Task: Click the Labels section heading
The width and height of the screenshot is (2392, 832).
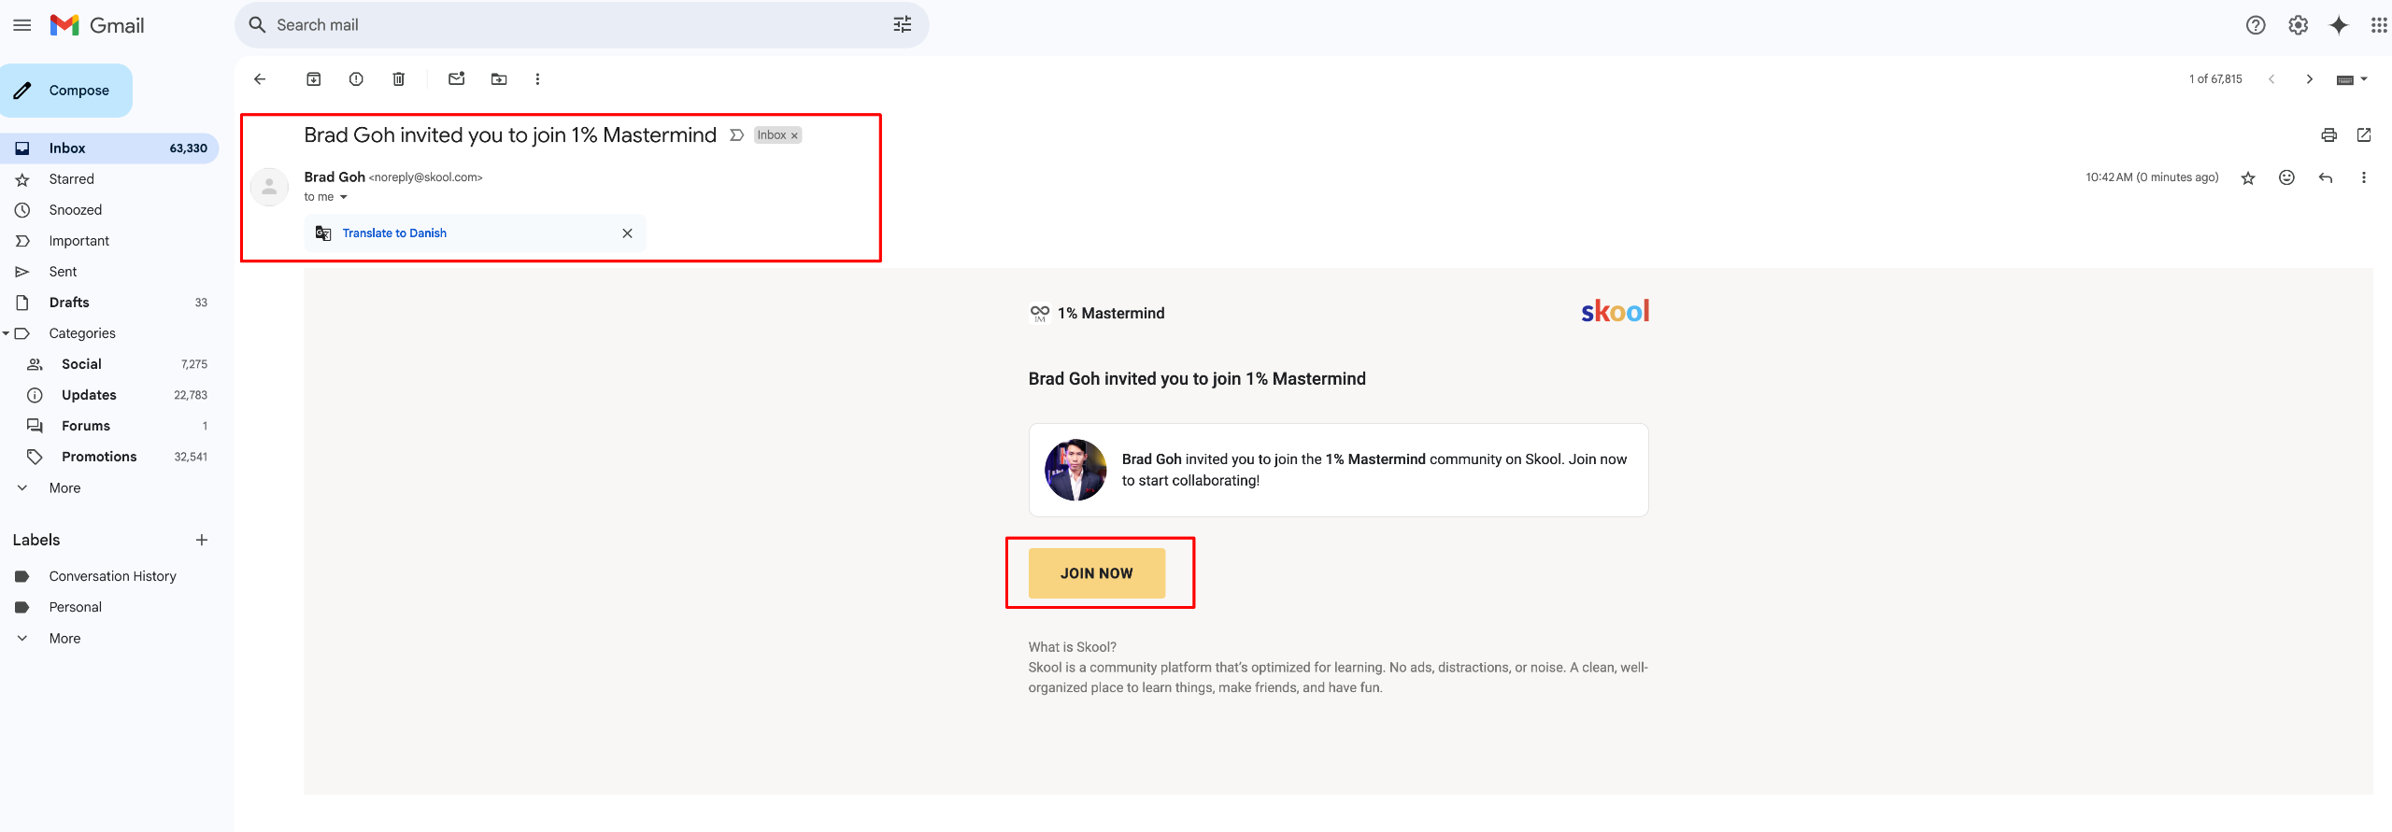Action: pyautogui.click(x=36, y=540)
